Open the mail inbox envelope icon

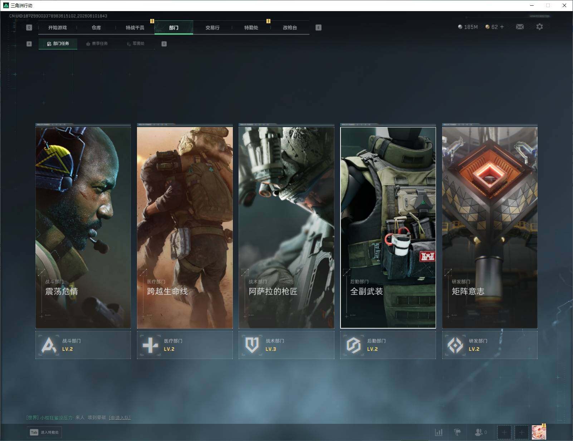(520, 27)
